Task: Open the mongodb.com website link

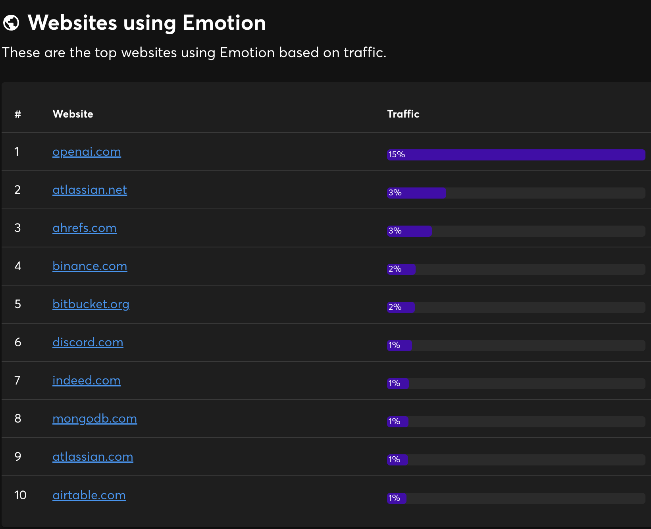Action: 94,419
